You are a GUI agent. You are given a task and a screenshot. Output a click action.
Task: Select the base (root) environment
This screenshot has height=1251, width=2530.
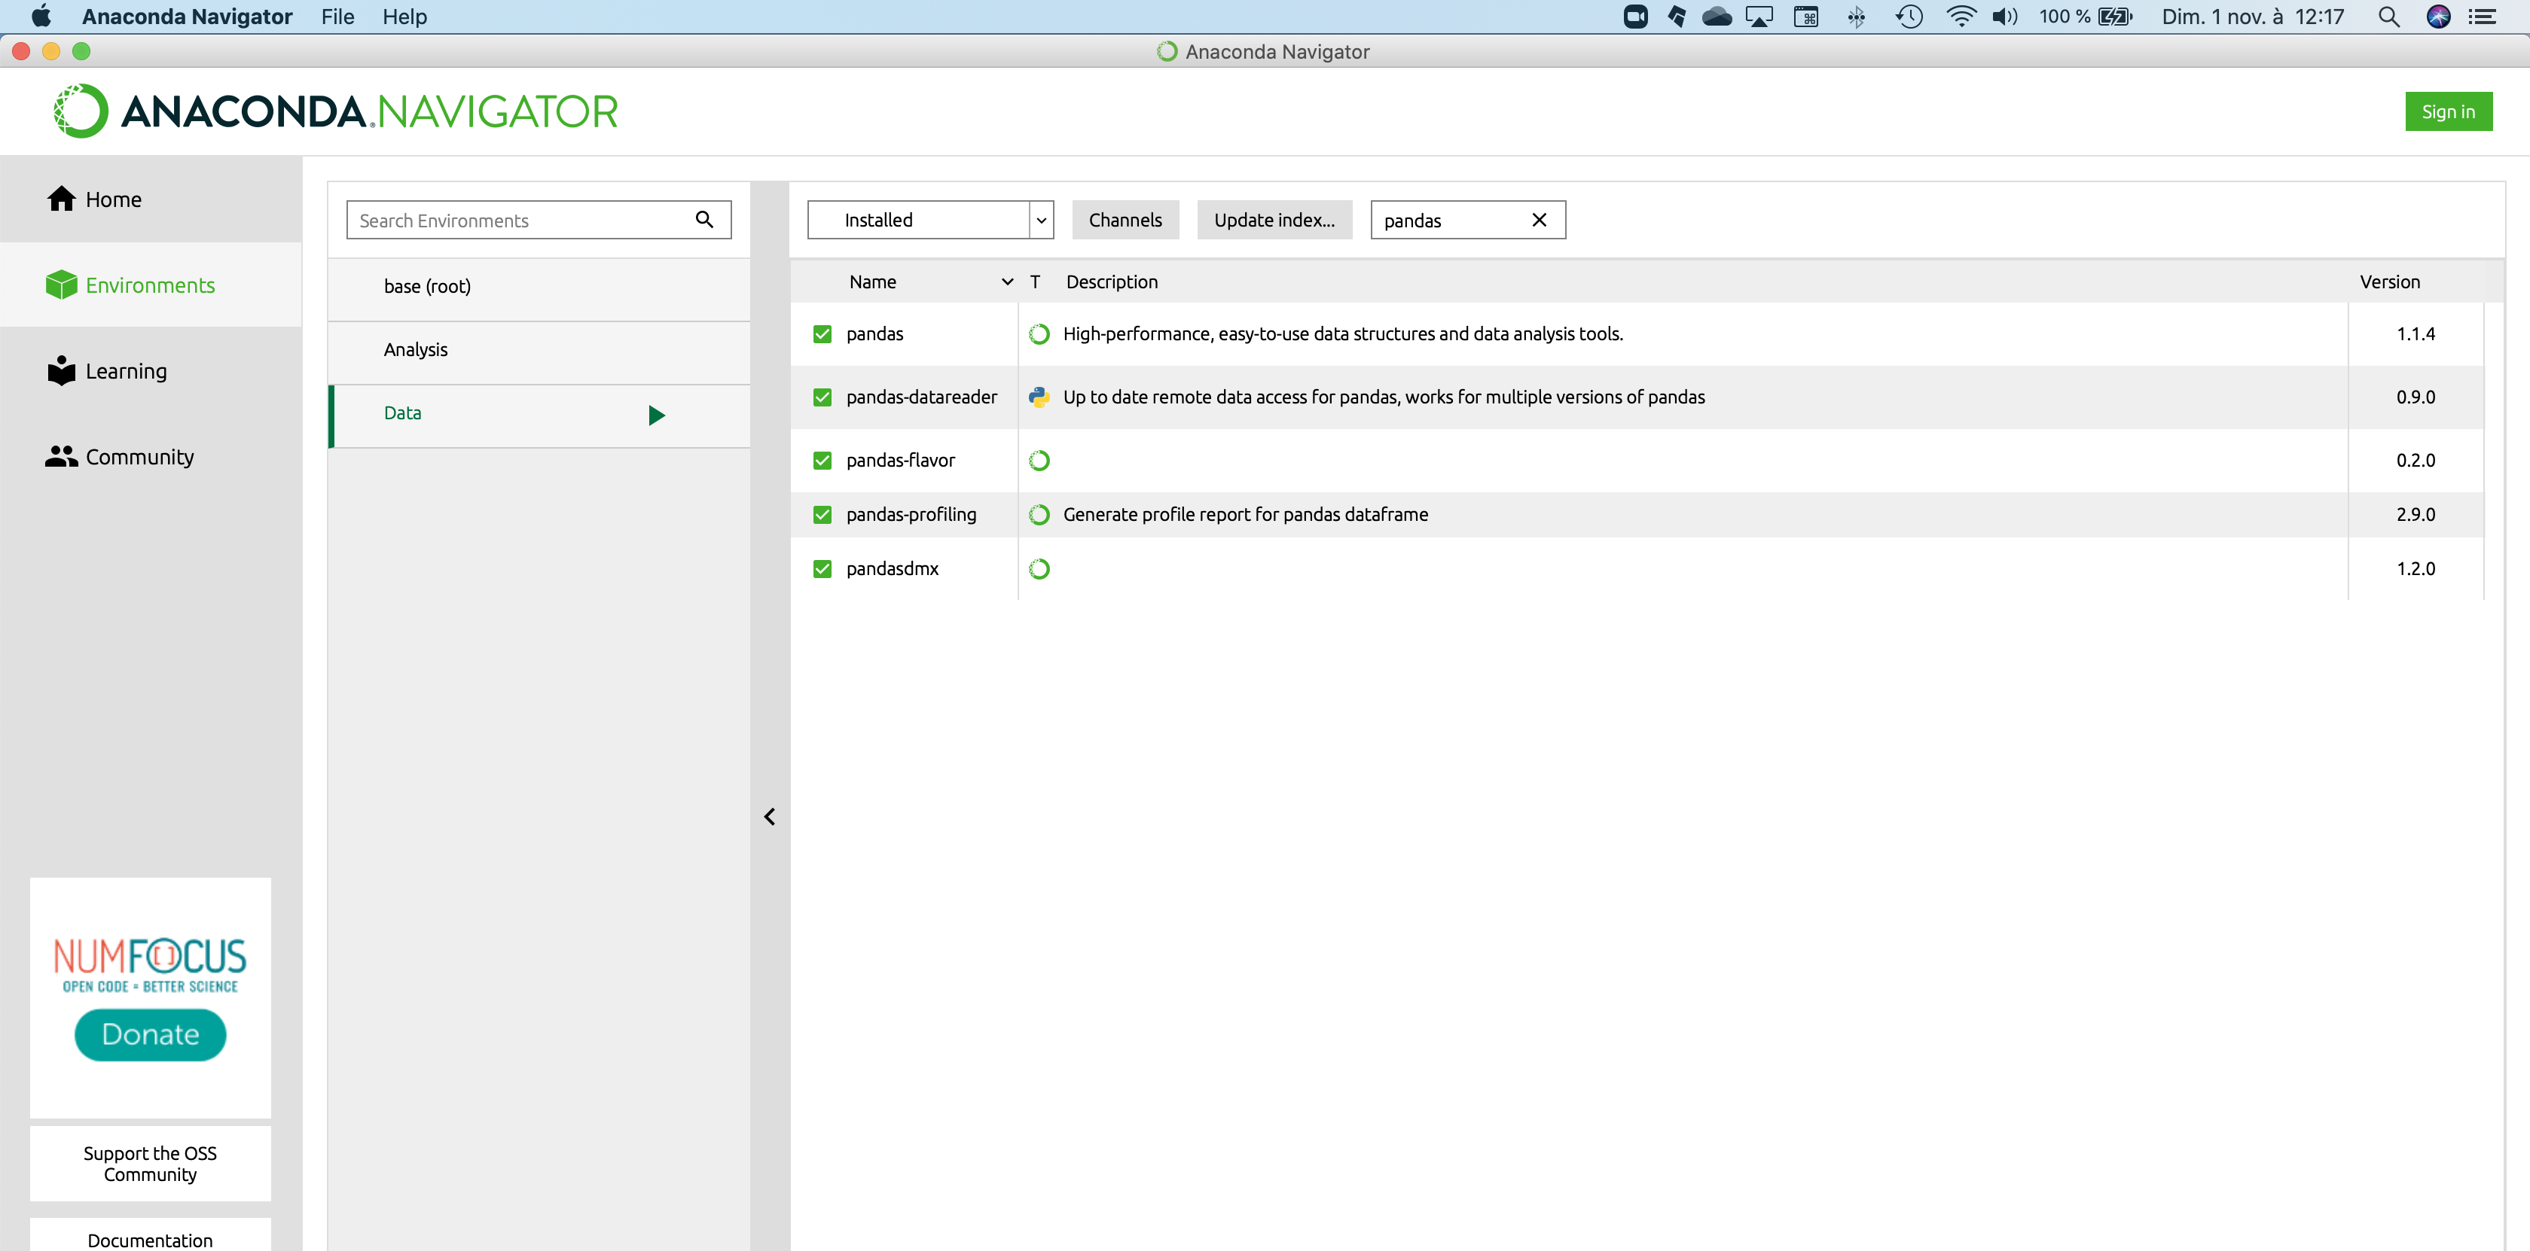[x=427, y=287]
